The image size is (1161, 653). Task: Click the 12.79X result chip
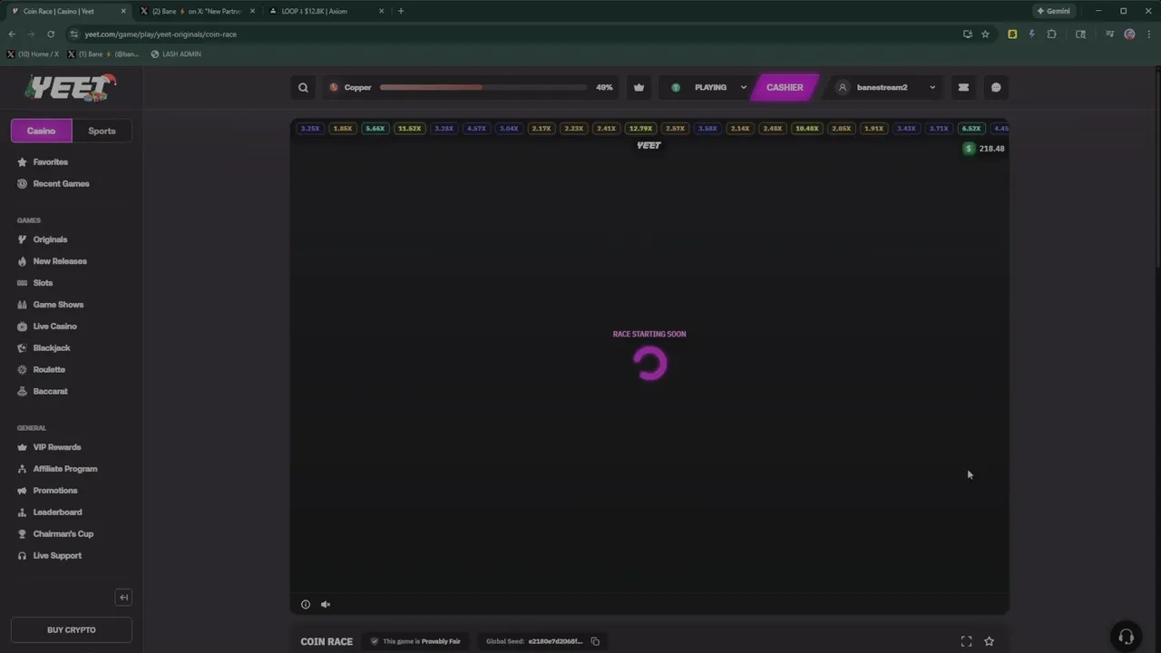pyautogui.click(x=640, y=129)
